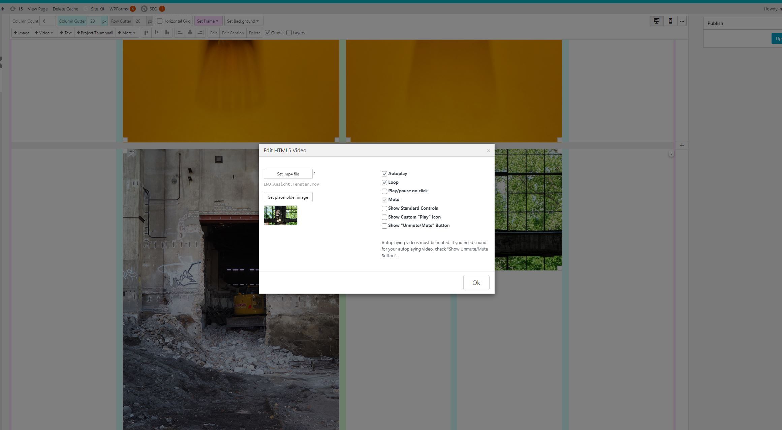Open the +Video dropdown menu
The width and height of the screenshot is (782, 430).
pyautogui.click(x=44, y=33)
